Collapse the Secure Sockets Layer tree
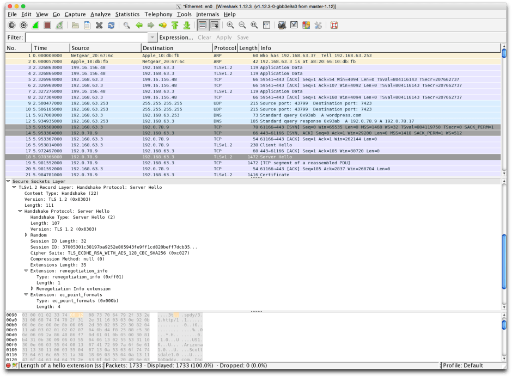This screenshot has width=512, height=377. [x=7, y=181]
